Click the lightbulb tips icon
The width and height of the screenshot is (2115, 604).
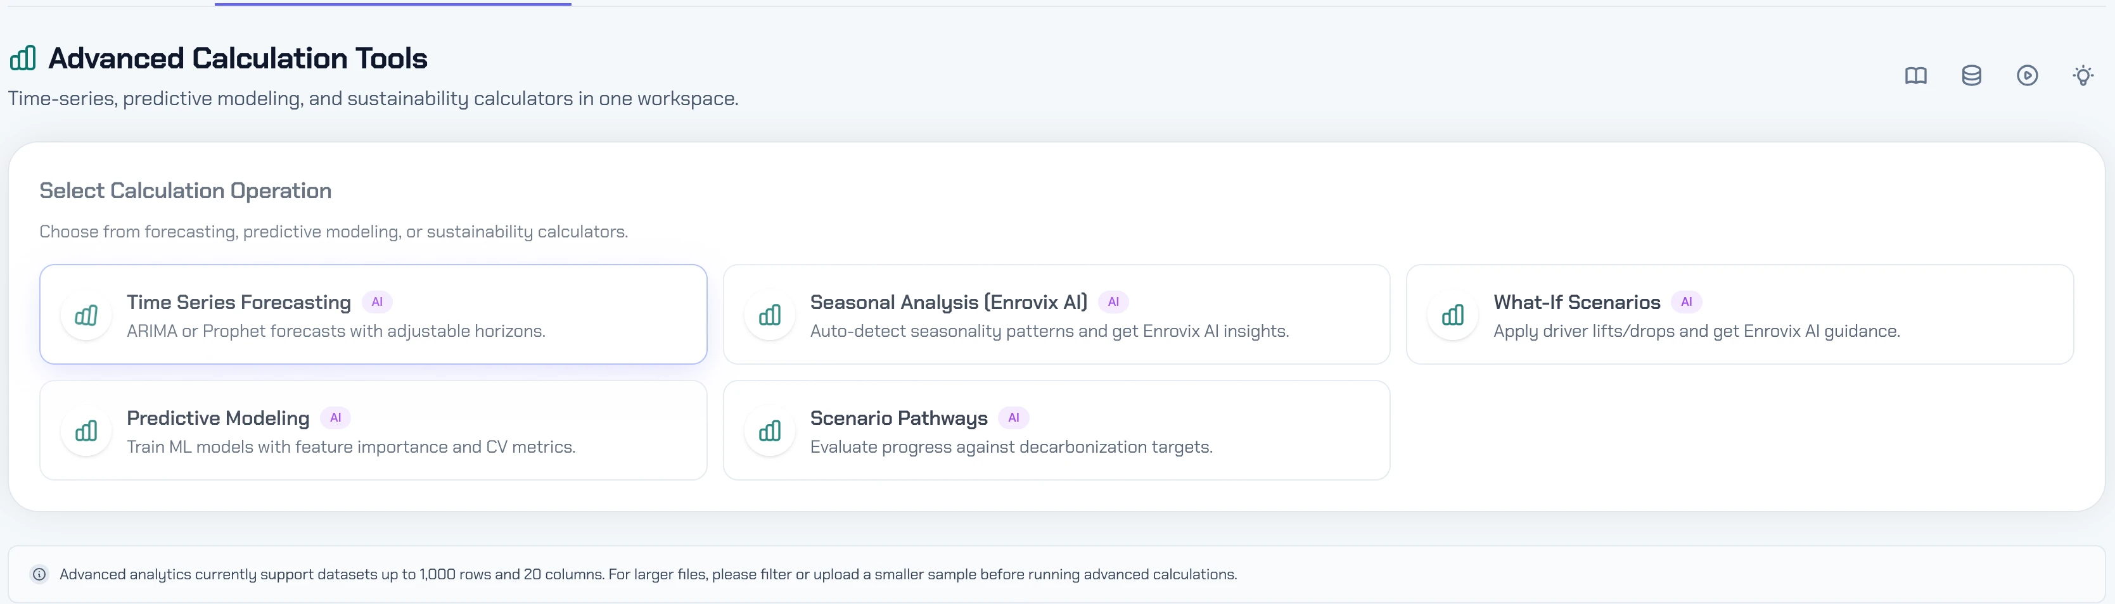(2083, 75)
